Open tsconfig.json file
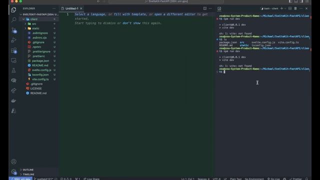Viewport: 320px width, 180px height. tap(40, 74)
